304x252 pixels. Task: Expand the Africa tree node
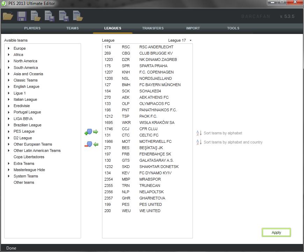(9, 55)
